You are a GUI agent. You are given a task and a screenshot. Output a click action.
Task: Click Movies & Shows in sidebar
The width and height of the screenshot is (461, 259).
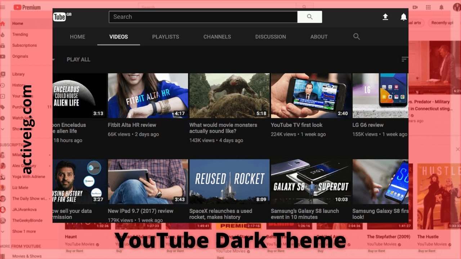[27, 256]
